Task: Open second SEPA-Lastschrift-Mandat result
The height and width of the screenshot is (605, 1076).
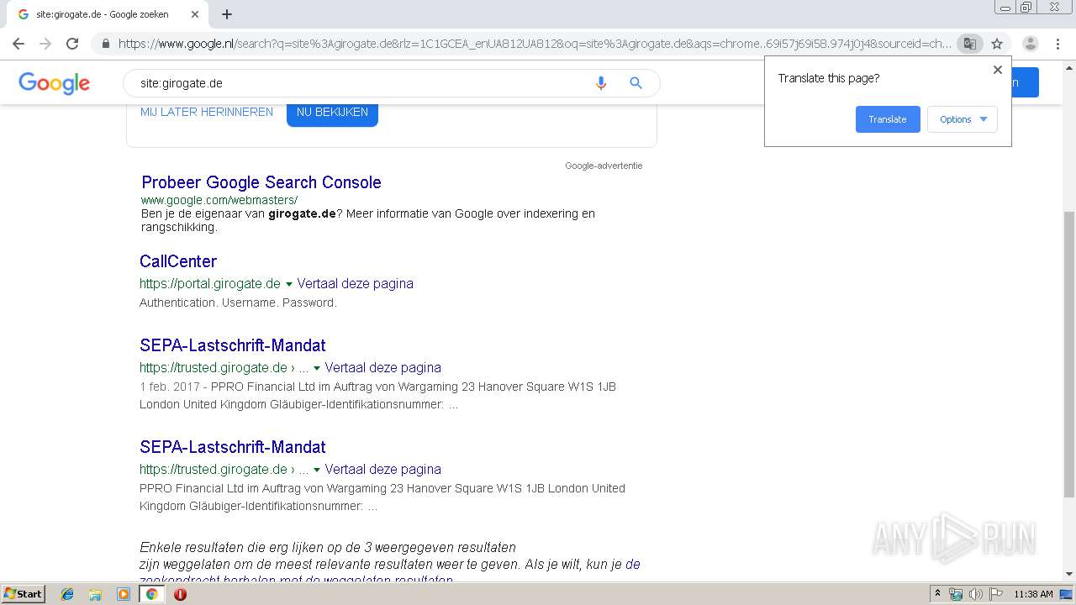Action: 233,447
